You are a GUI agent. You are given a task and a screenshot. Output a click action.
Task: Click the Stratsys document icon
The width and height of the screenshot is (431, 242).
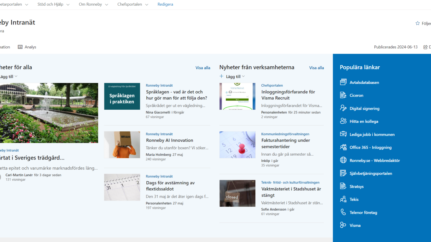pos(343,186)
